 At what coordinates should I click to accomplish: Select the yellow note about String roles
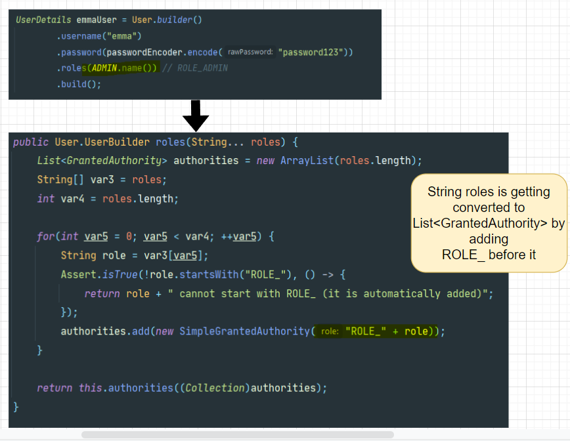(489, 222)
